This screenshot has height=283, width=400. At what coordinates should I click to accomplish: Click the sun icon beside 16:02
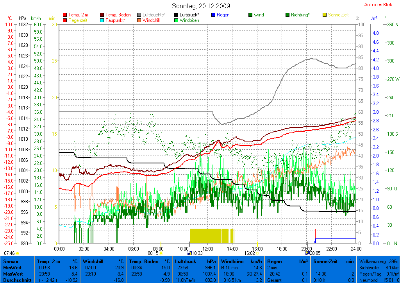pos(257,253)
